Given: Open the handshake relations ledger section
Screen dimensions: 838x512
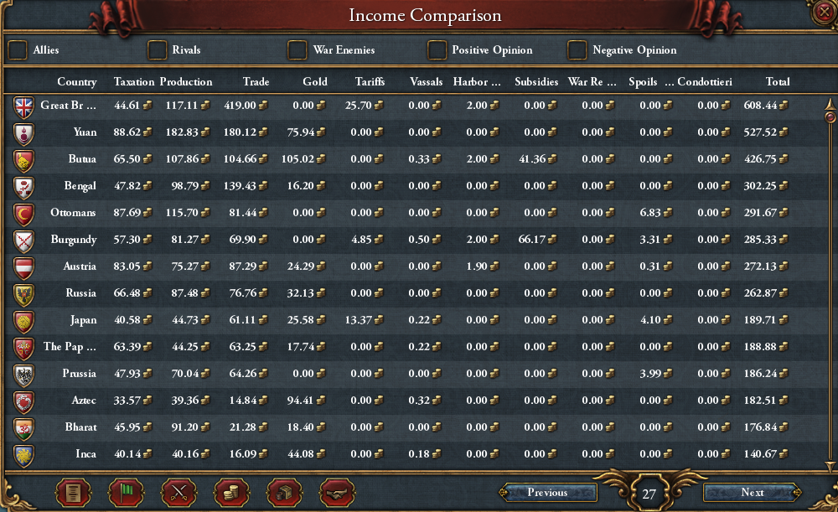Looking at the screenshot, I should (x=337, y=493).
